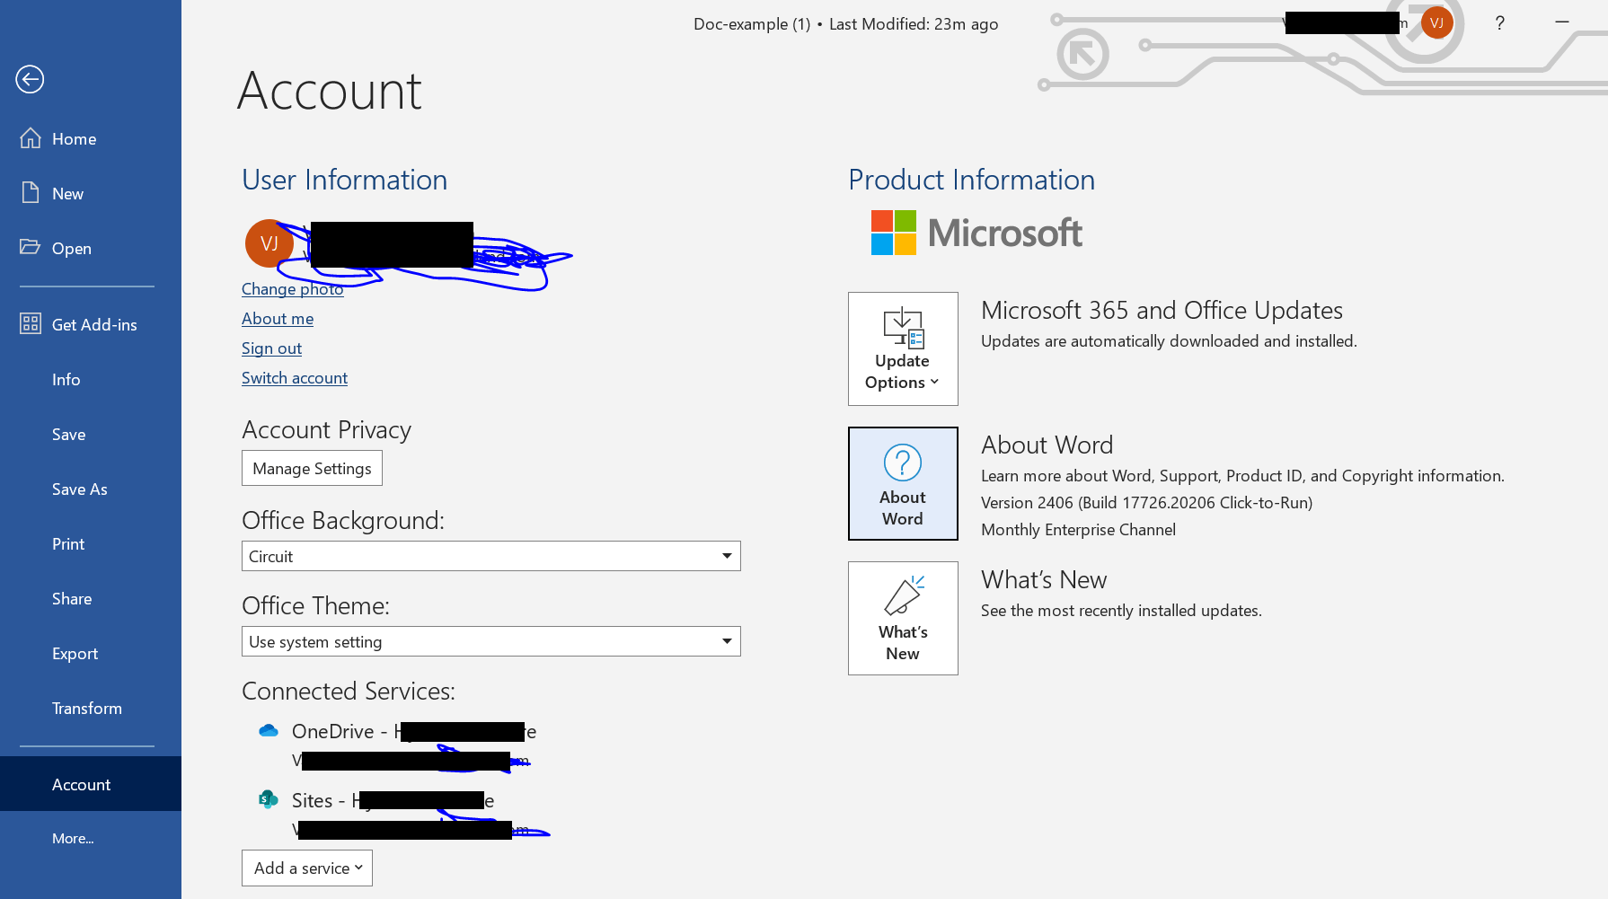This screenshot has height=899, width=1608.
Task: Open the Update Options dropdown button
Action: coord(903,348)
